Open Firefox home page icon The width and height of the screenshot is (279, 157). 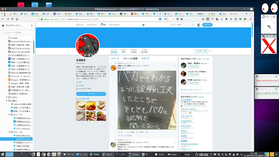pos(17,19)
